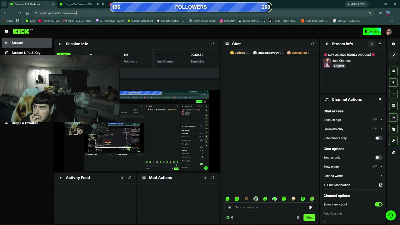Open AI Chat Moderation external link
The height and width of the screenshot is (225, 400).
381,185
